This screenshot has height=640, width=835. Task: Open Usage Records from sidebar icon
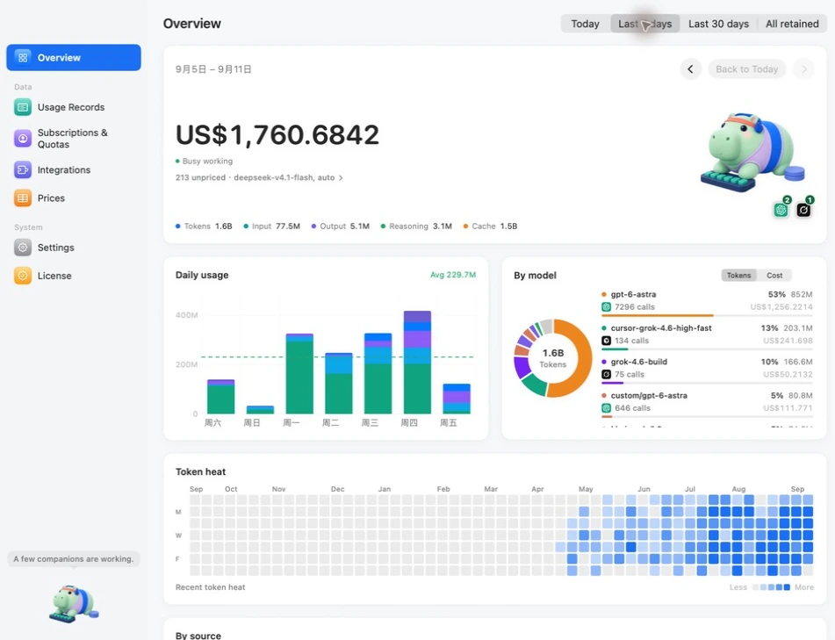(x=22, y=107)
